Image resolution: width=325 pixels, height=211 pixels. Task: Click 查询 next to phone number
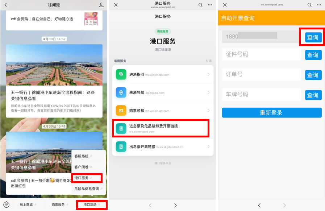click(313, 37)
